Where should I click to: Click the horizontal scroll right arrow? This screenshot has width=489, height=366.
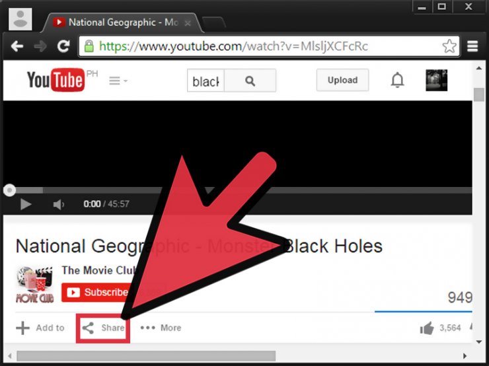click(x=465, y=355)
